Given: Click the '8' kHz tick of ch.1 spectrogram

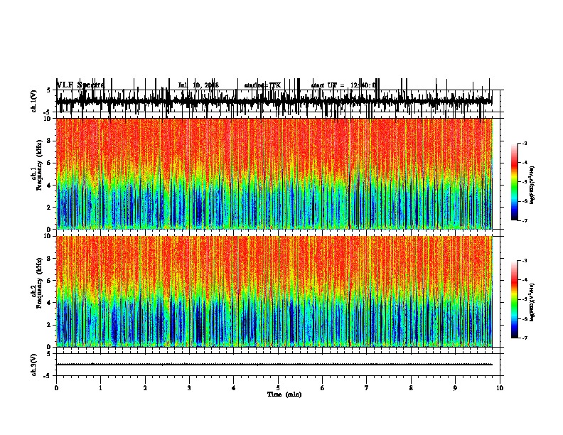Looking at the screenshot, I should point(49,141).
